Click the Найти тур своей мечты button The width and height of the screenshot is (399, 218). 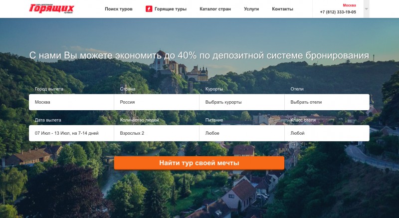pyautogui.click(x=199, y=163)
